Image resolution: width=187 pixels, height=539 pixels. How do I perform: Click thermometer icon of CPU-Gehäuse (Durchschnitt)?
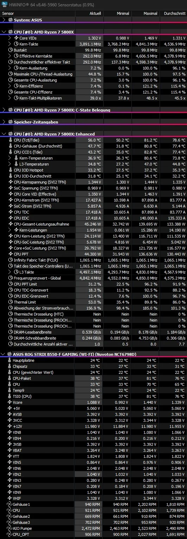point(10,146)
